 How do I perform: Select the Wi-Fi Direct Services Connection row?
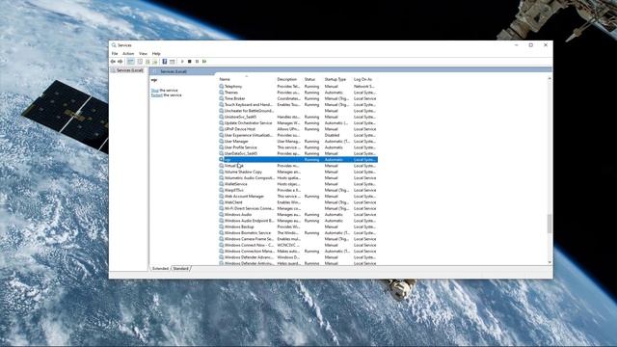[x=298, y=208]
